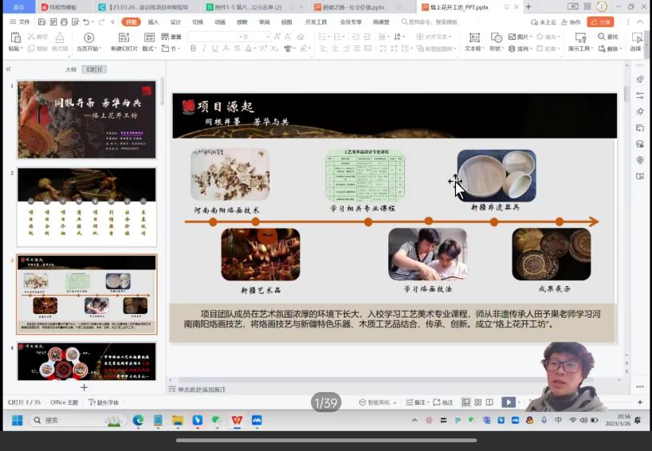Open File Explorer from the taskbar

(x=178, y=420)
